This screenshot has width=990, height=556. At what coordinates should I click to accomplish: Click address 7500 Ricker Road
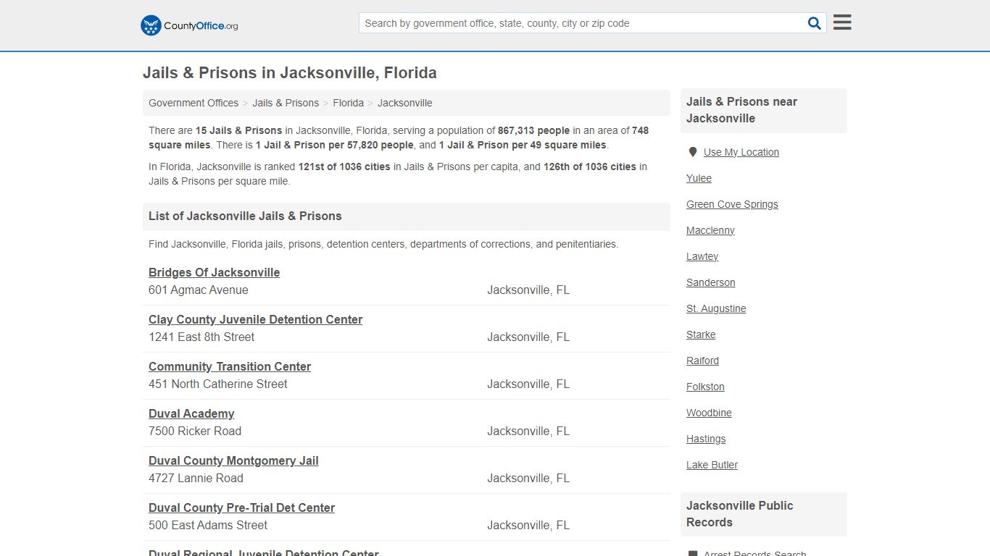195,431
